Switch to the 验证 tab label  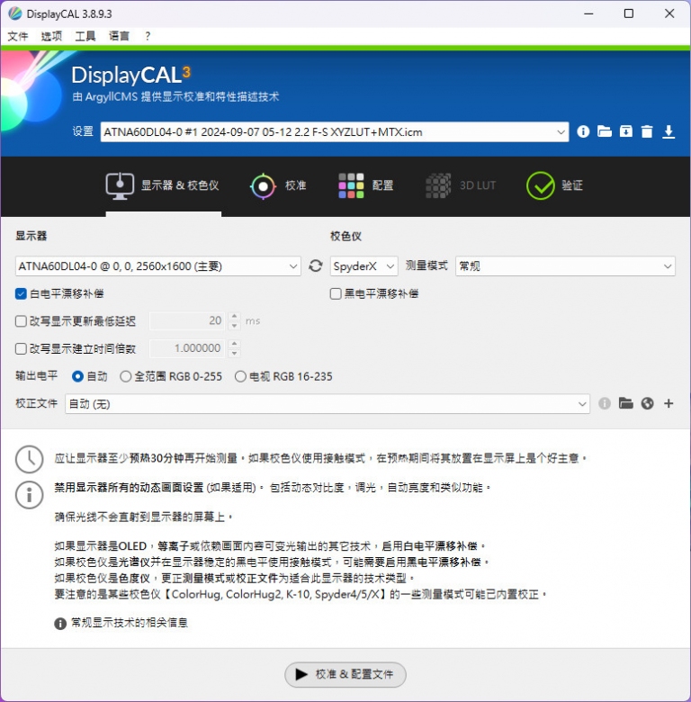pos(572,185)
